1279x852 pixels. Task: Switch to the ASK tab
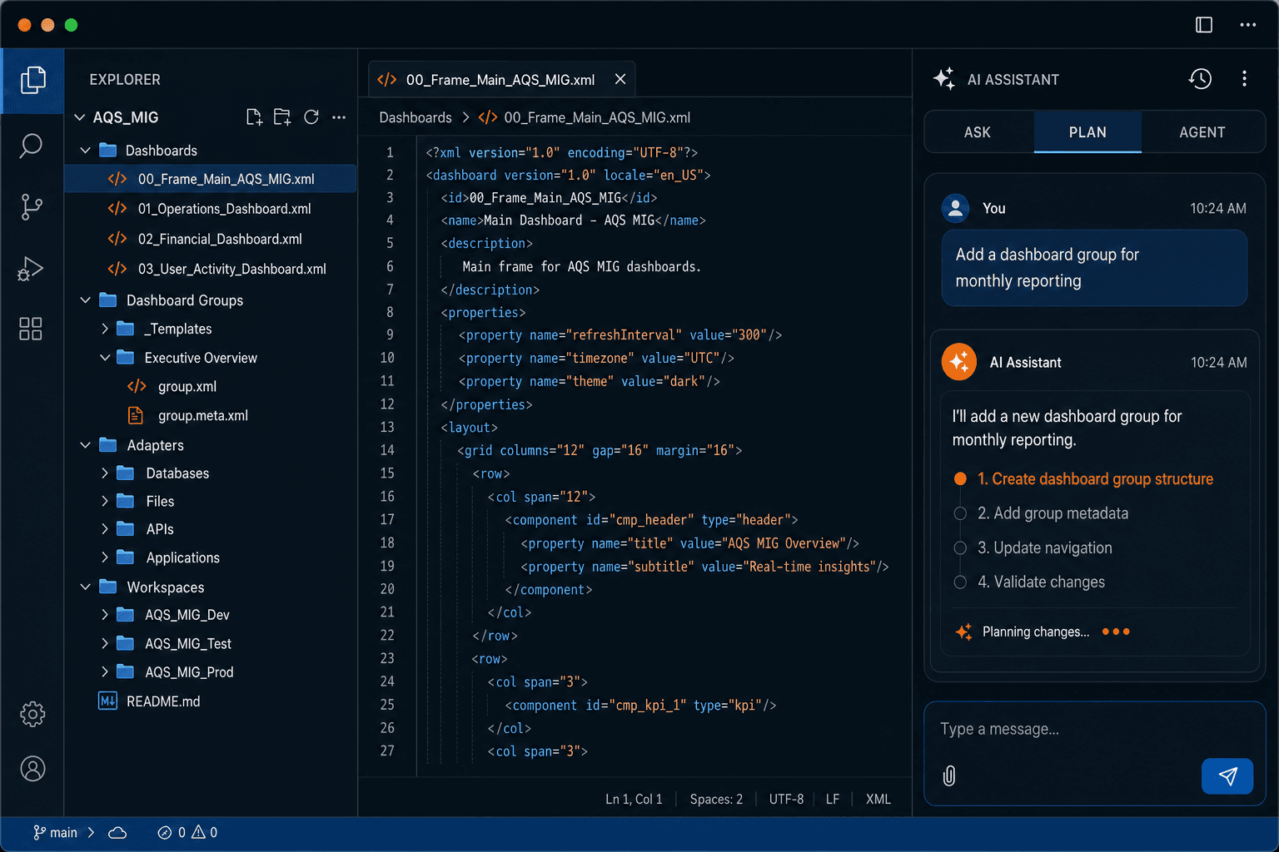pyautogui.click(x=978, y=132)
